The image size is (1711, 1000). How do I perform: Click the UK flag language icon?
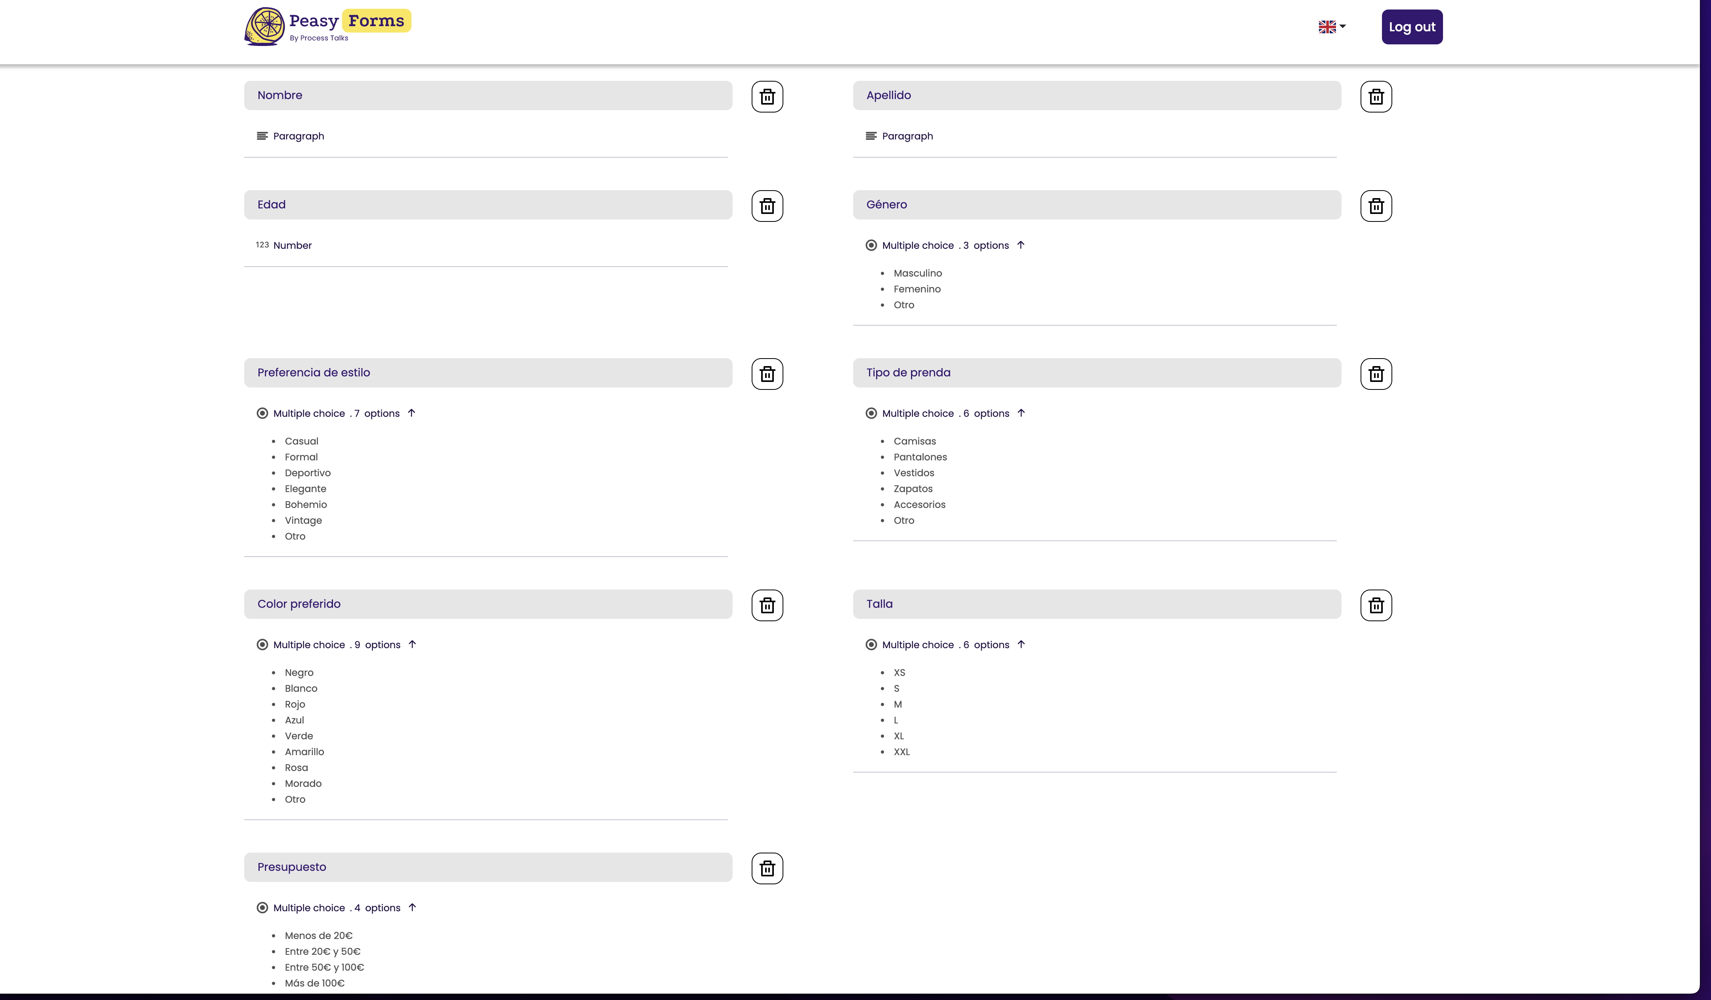(1327, 27)
